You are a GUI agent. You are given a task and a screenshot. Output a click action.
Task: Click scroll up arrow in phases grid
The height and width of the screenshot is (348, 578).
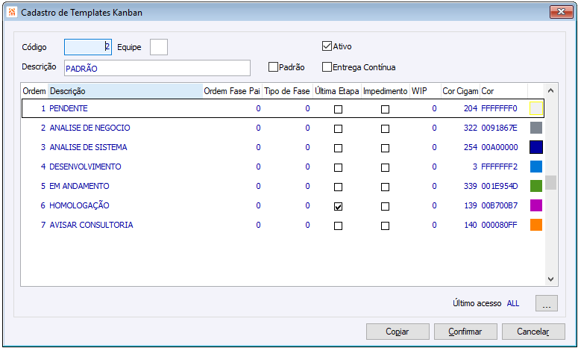point(550,90)
